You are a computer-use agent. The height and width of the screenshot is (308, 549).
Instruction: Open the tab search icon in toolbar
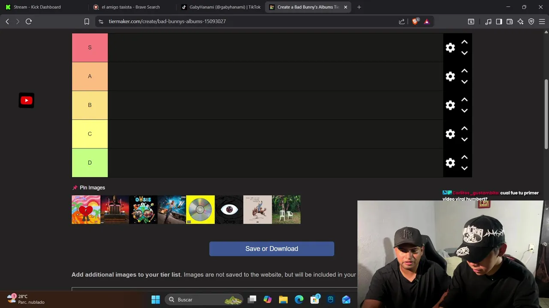tap(471, 21)
